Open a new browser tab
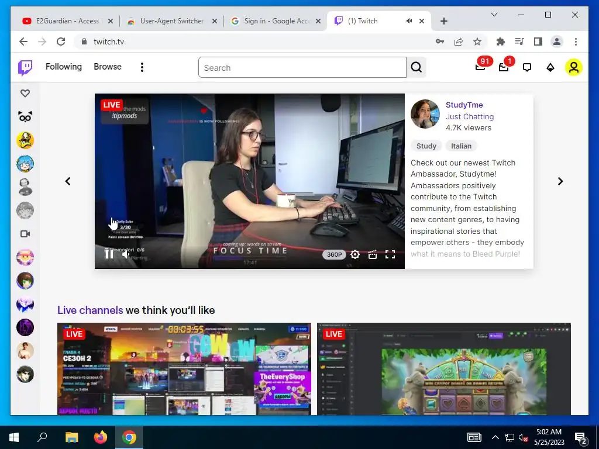 click(x=443, y=21)
